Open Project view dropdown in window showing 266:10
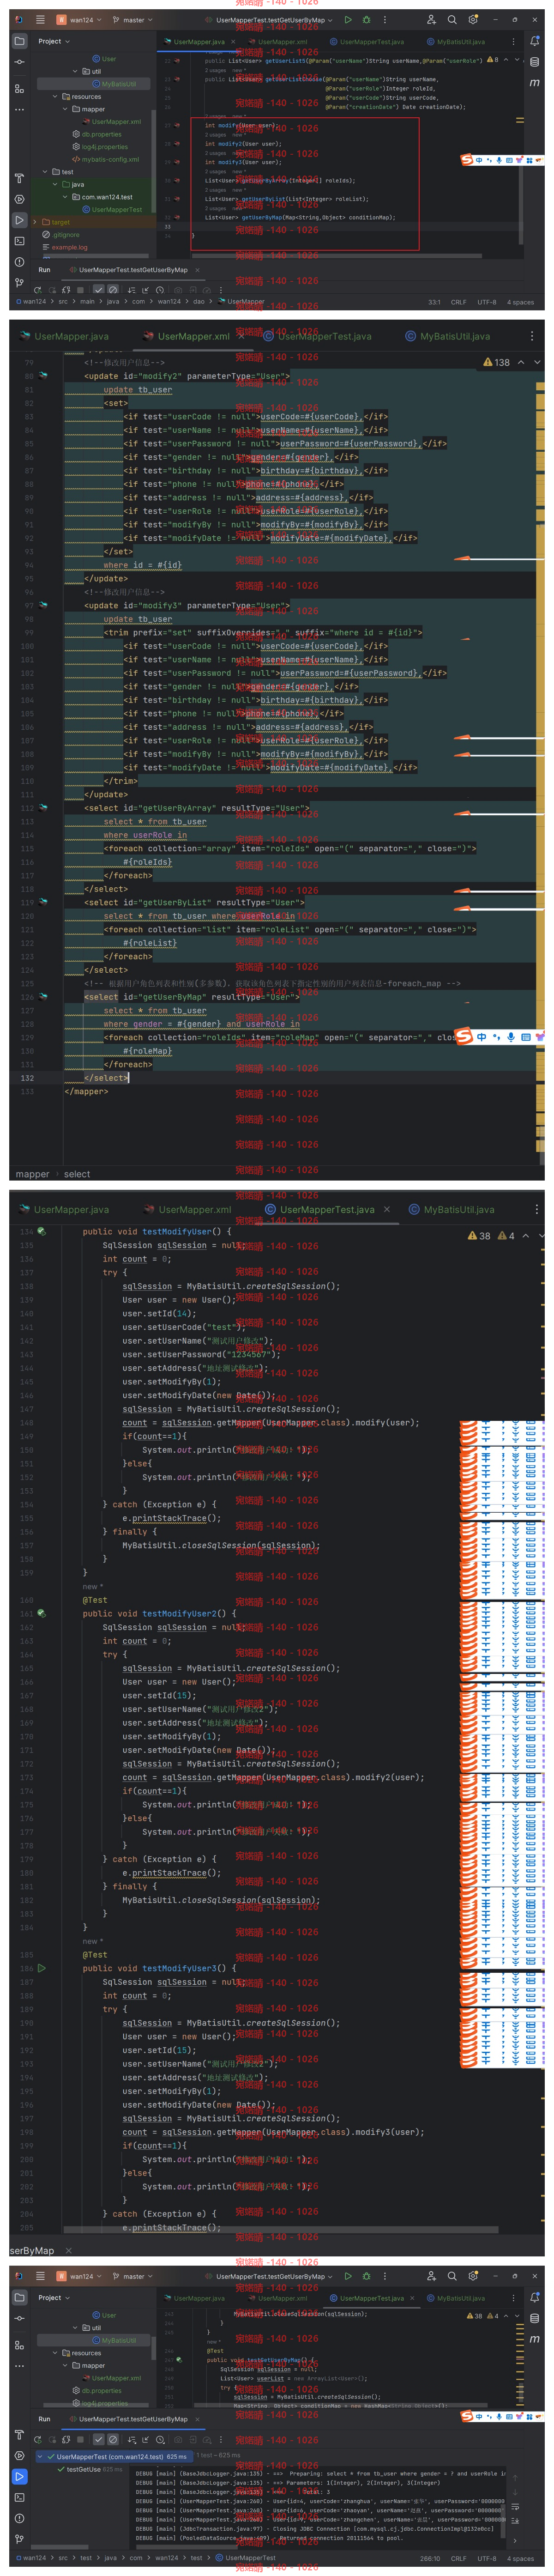The image size is (554, 2576). point(54,2297)
